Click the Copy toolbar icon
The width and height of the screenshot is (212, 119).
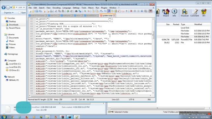[60, 11]
